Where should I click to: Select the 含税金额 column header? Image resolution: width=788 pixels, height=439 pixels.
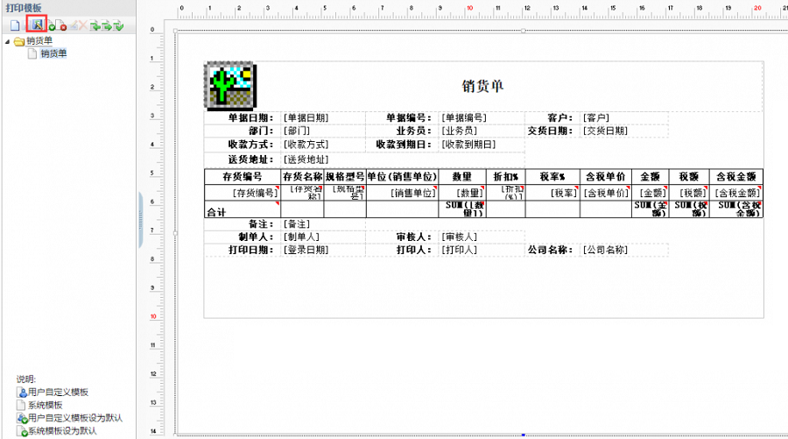[x=736, y=177]
